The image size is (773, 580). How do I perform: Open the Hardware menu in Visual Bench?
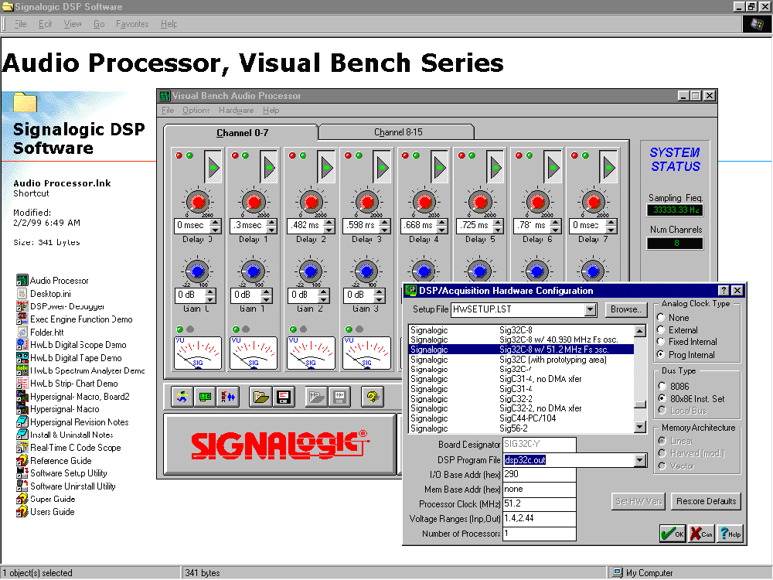[236, 110]
